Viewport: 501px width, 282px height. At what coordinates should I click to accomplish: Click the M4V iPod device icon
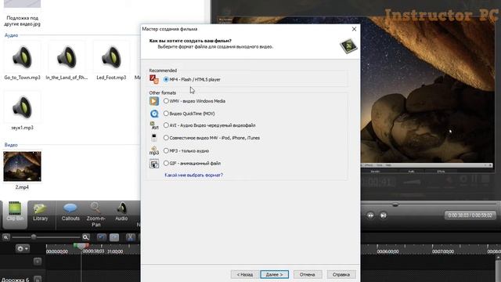click(154, 138)
